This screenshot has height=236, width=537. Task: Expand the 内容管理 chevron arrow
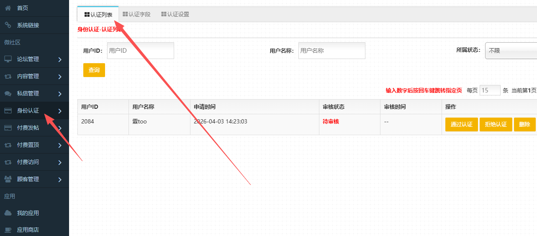click(60, 77)
